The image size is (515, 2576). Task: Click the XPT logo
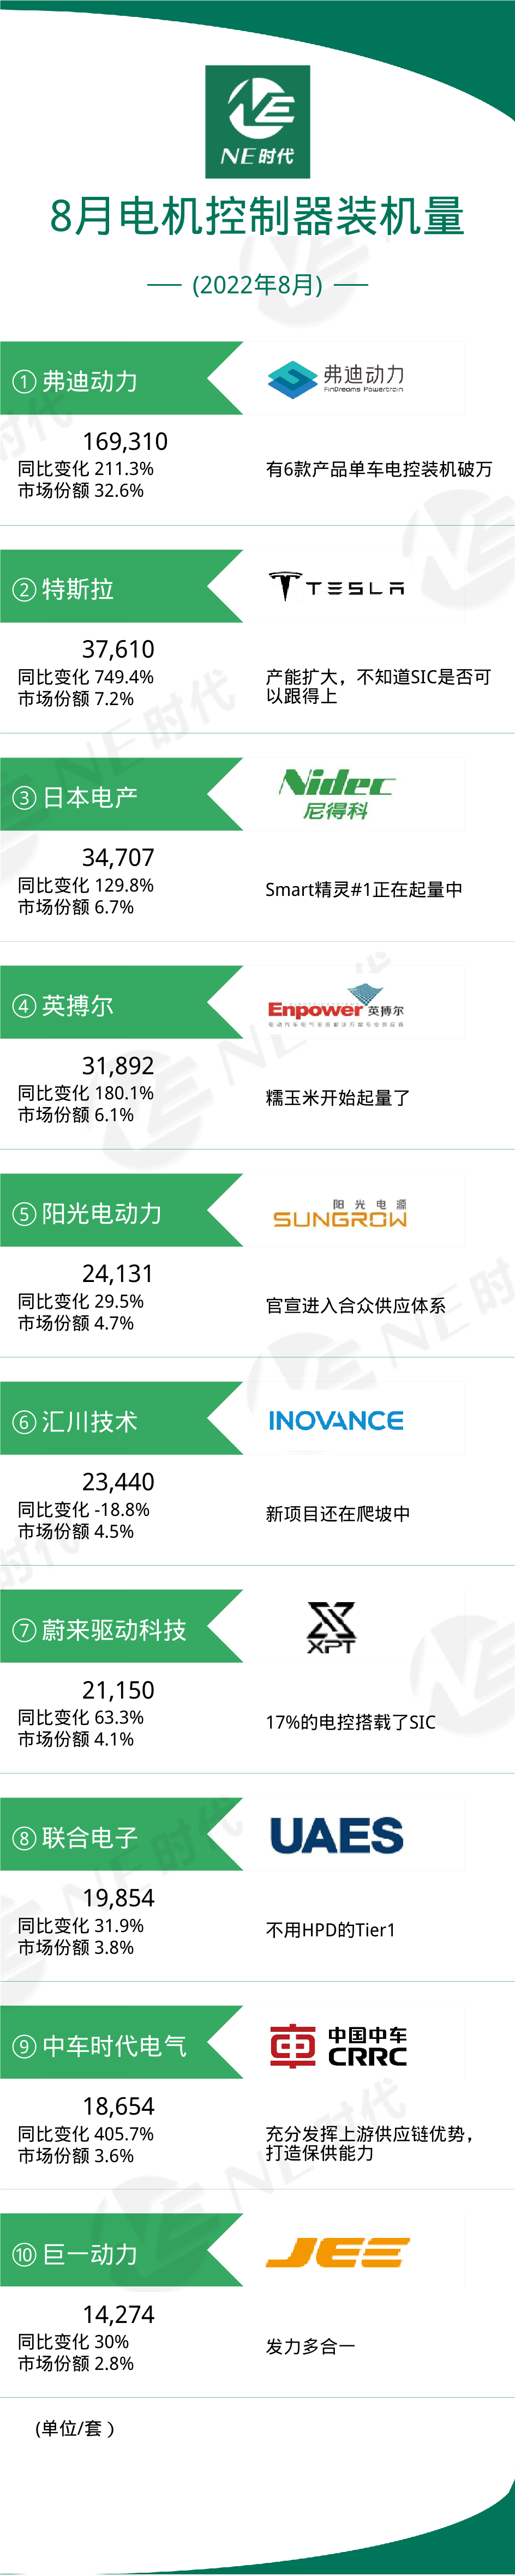331,1627
